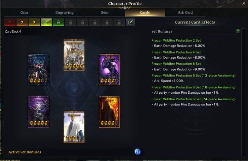The height and width of the screenshot is (161, 248).
Task: Click the edit card deck pencil icon
Action: point(130,22)
